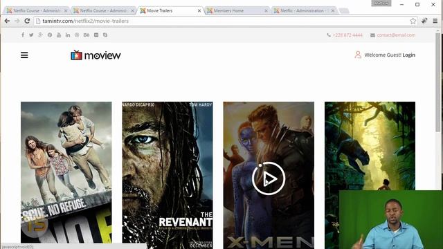The height and width of the screenshot is (249, 443).
Task: Open the Behance social icon
Action: click(87, 35)
